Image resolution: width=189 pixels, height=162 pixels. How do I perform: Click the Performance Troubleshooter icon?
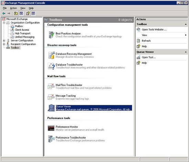[51, 139]
